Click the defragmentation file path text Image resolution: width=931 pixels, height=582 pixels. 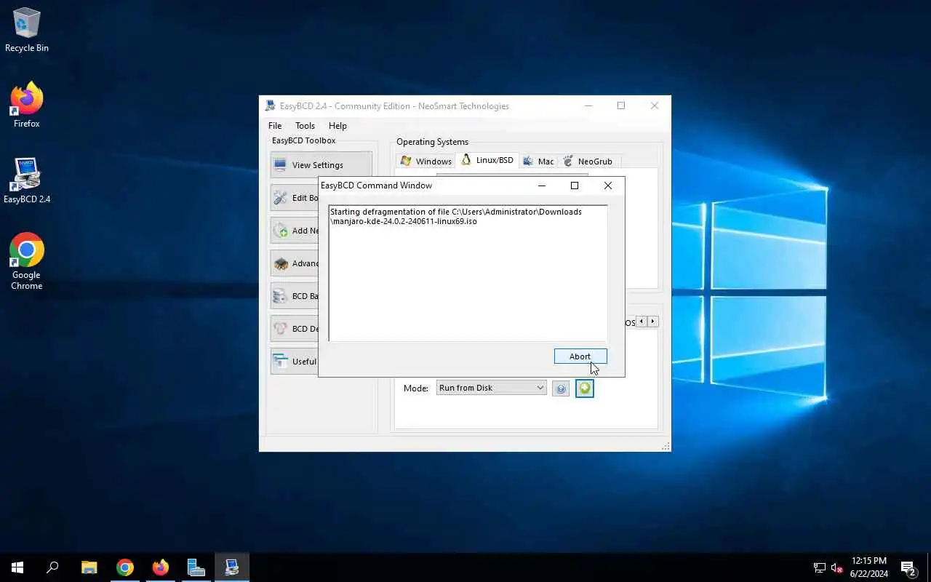coord(456,216)
